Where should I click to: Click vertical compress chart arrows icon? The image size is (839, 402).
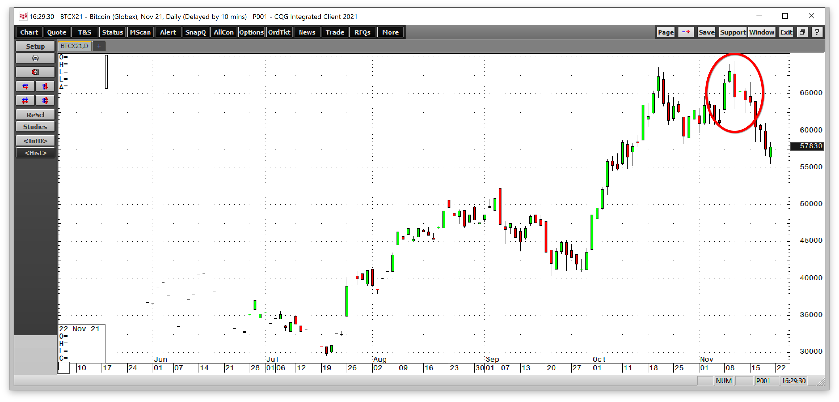click(x=45, y=100)
